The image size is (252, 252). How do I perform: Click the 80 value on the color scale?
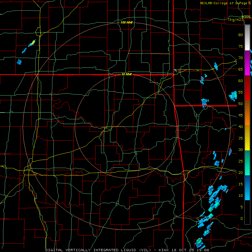tap(241, 35)
